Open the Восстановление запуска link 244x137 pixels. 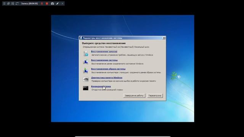104,51
